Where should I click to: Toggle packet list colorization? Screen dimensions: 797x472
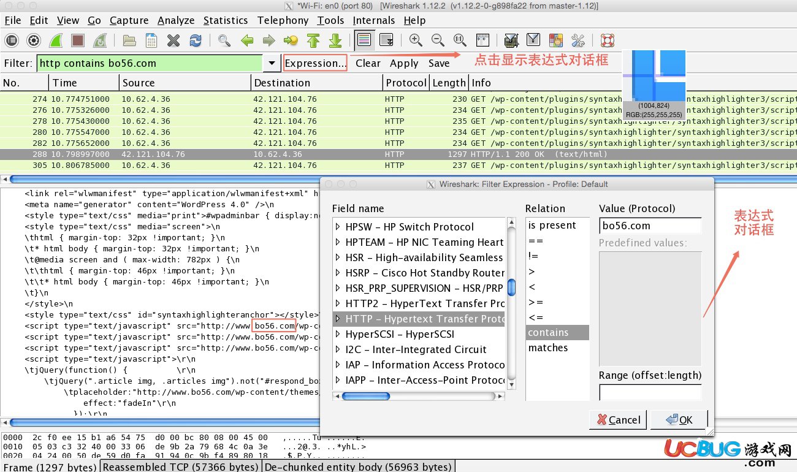coord(364,40)
